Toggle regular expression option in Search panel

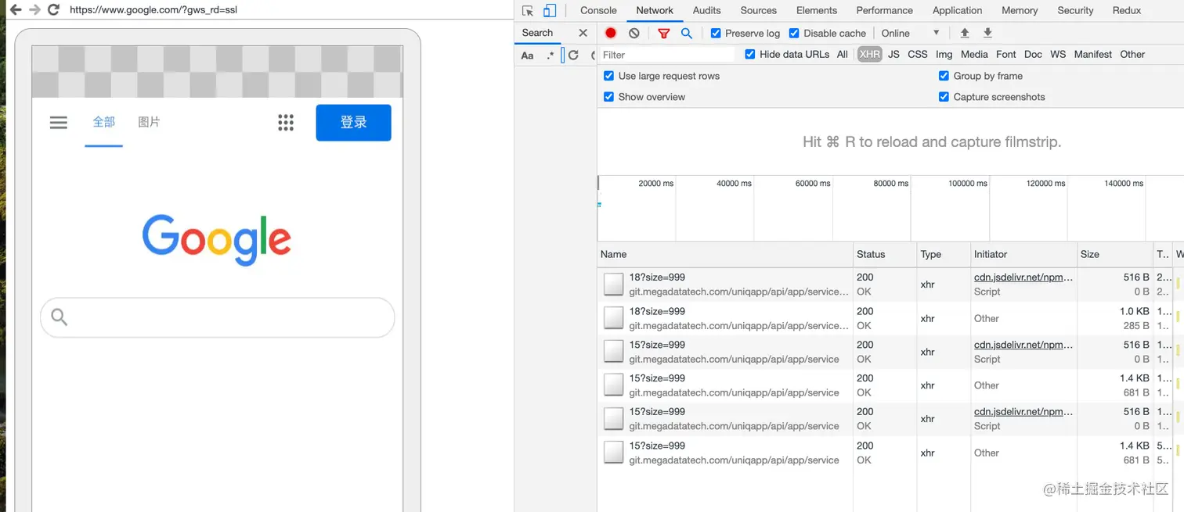[x=550, y=55]
